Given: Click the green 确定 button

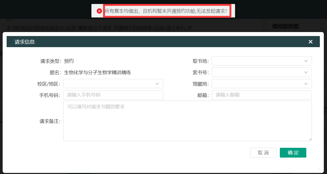Looking at the screenshot, I should (293, 153).
